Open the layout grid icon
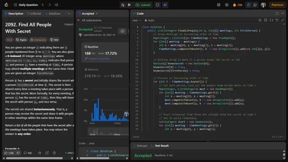Image resolution: width=288 pixels, height=162 pixels. (x=219, y=5)
